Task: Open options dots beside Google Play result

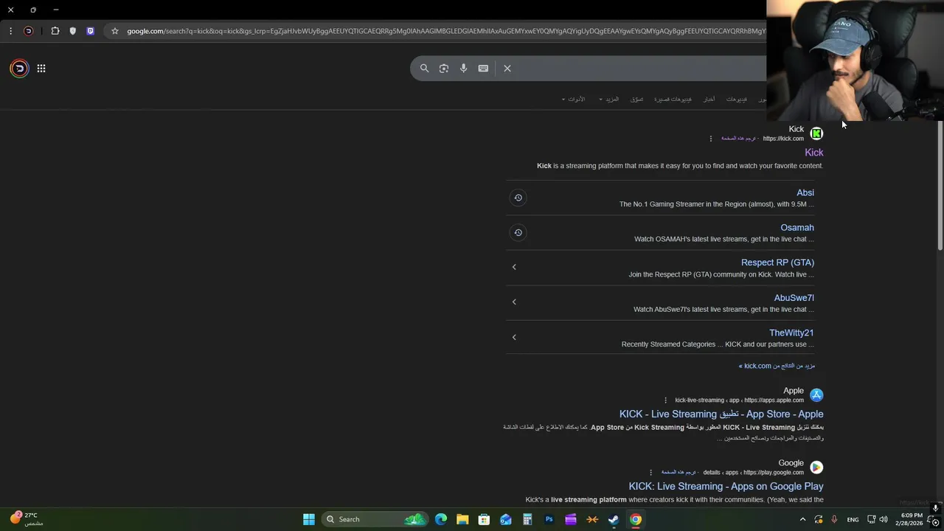Action: coord(650,473)
